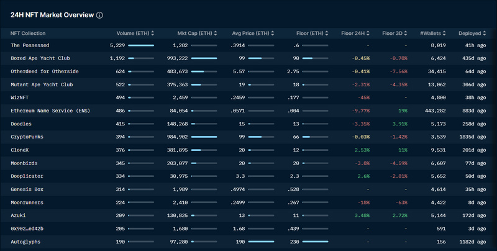
Task: Click WizNFT Floor 24H -45%
Action: pyautogui.click(x=363, y=98)
